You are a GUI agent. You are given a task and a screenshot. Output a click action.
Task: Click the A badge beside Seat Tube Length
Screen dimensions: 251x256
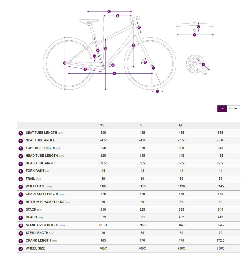(21, 133)
